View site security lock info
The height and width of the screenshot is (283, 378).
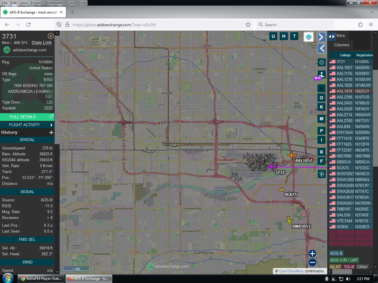pyautogui.click(x=67, y=25)
